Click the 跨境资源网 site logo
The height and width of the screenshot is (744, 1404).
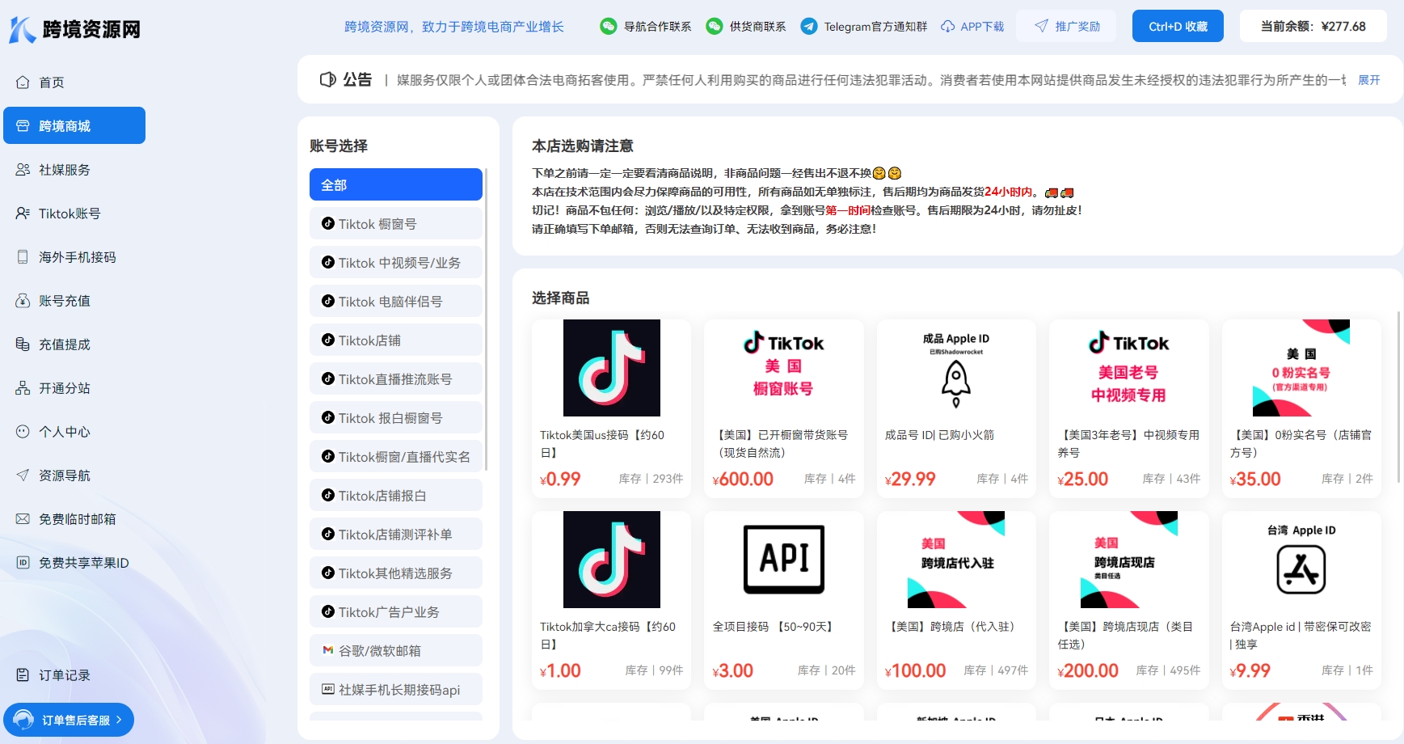pos(75,29)
